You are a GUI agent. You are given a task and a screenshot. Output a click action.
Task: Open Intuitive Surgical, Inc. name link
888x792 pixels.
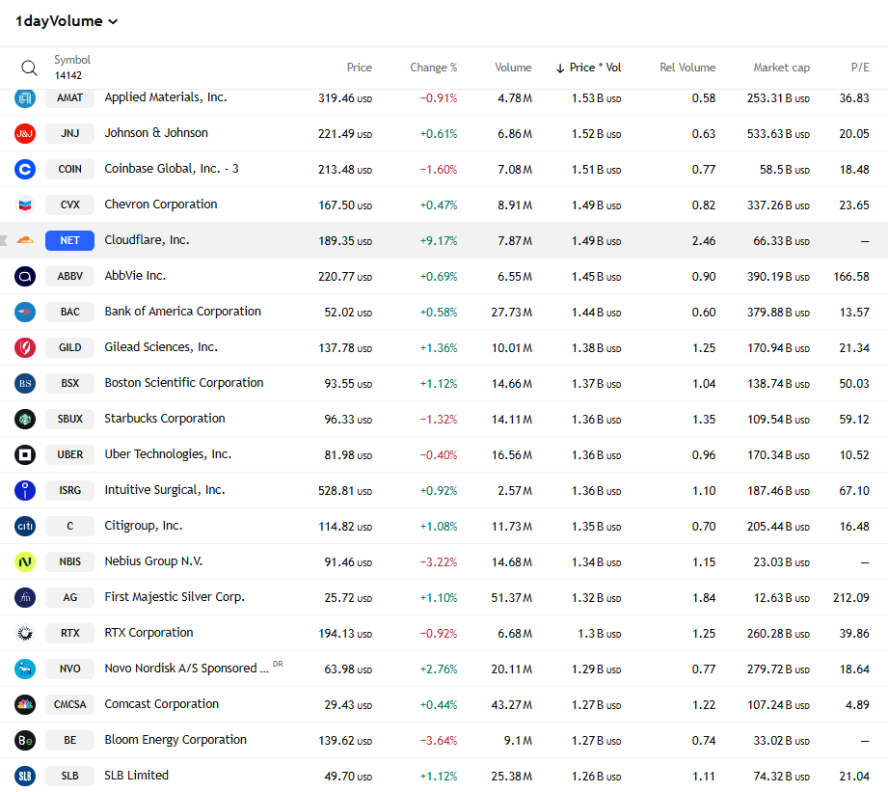[164, 490]
